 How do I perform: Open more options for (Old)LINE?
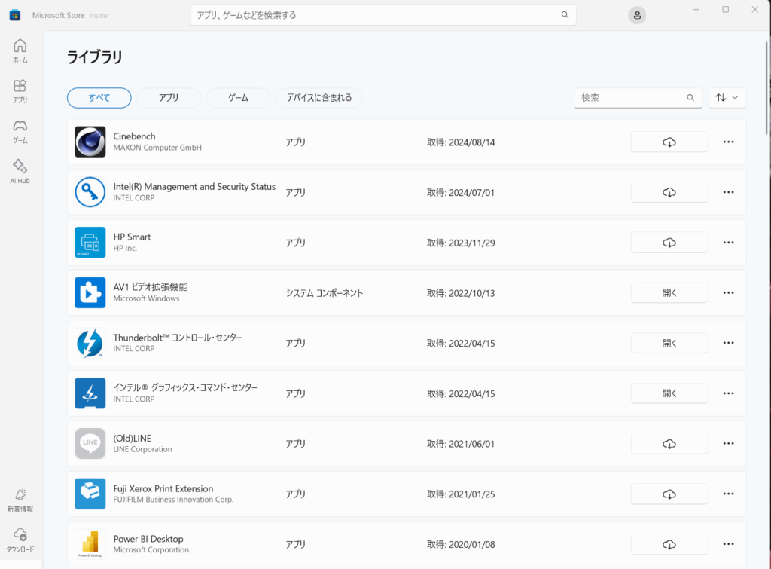pyautogui.click(x=728, y=444)
